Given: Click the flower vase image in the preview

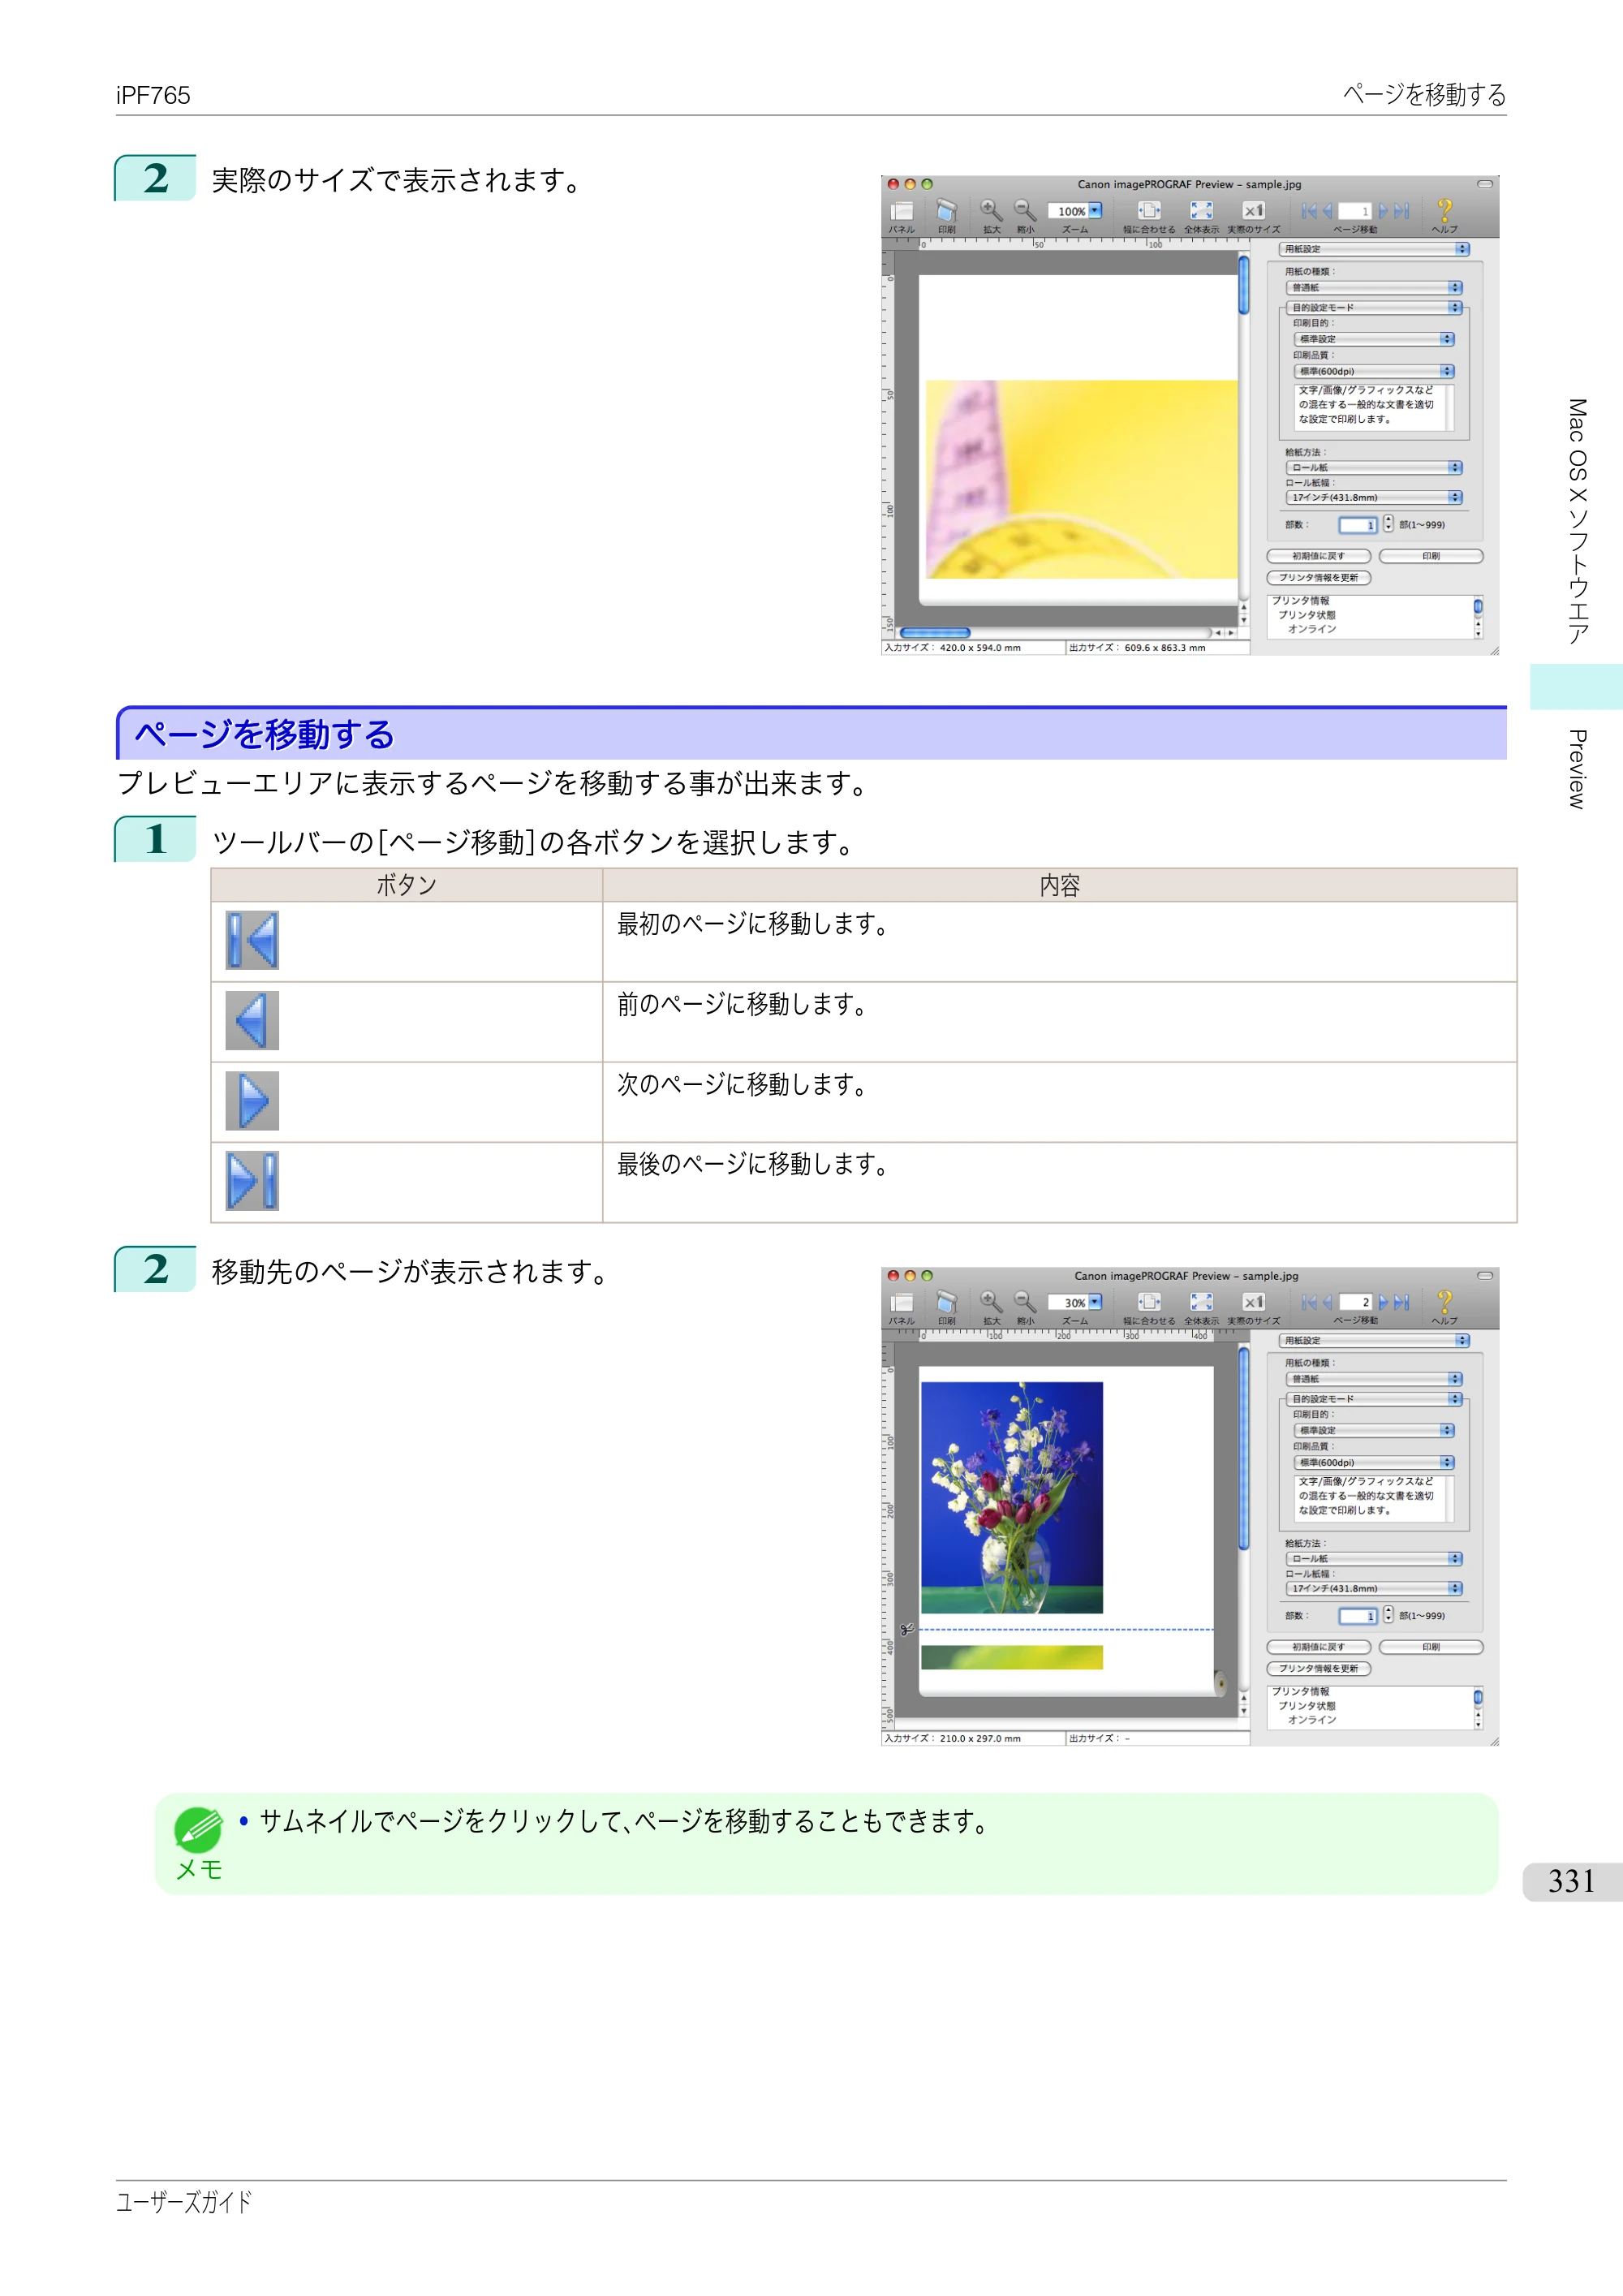Looking at the screenshot, I should click(1011, 1497).
